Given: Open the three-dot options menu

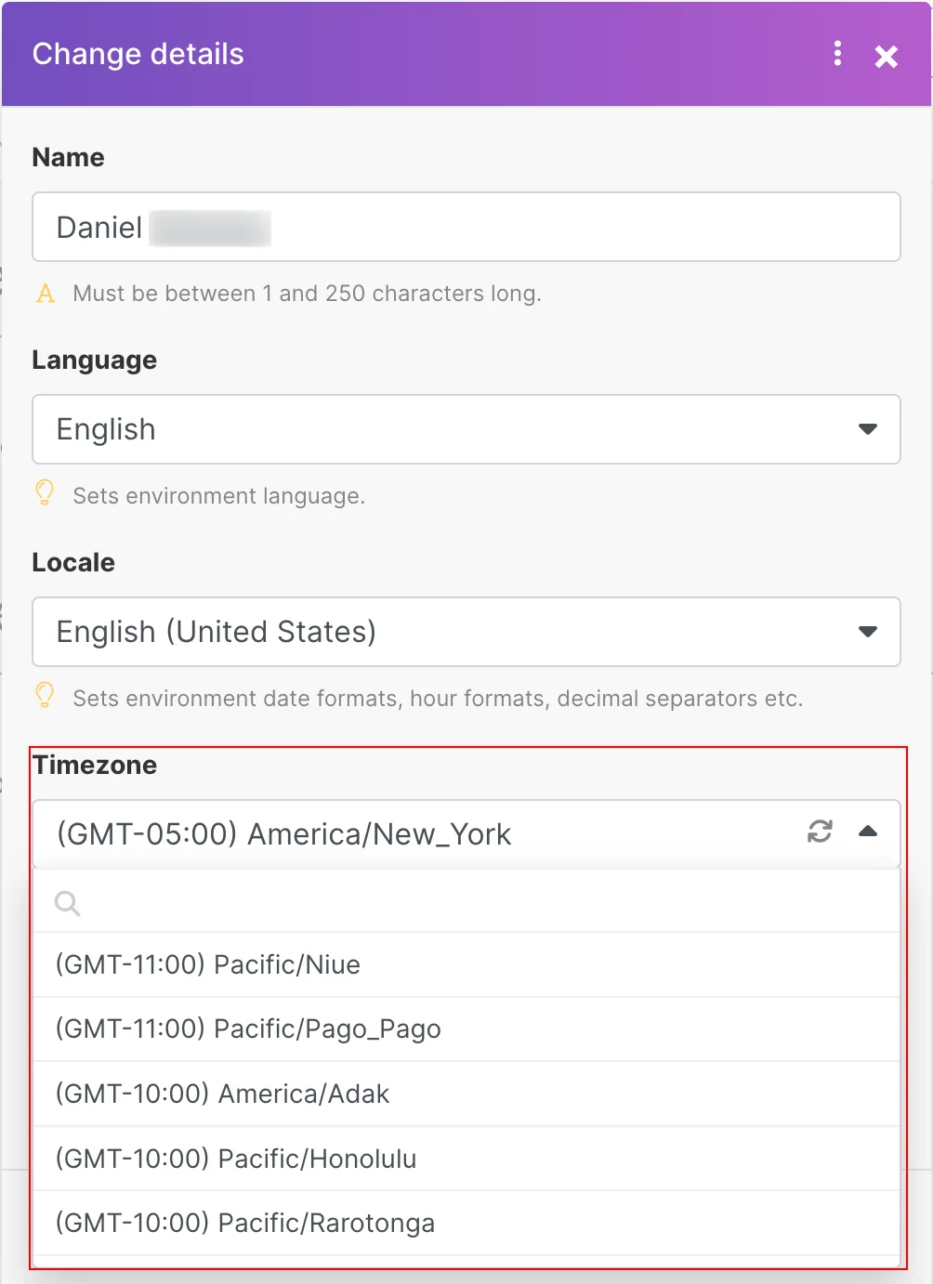Looking at the screenshot, I should pos(837,54).
